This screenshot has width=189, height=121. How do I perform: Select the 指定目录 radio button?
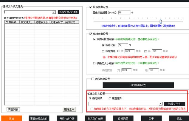(x=90, y=98)
